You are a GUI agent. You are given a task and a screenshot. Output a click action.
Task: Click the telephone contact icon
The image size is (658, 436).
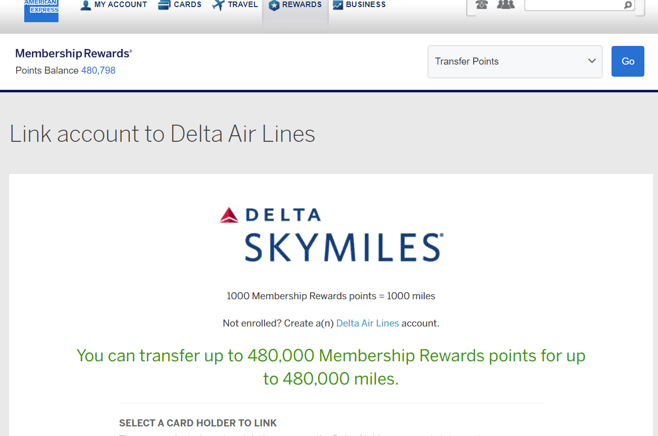point(482,5)
